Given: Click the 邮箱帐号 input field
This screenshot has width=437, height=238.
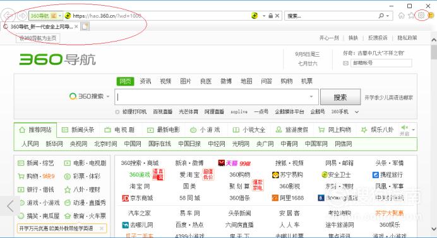Looking at the screenshot, I should coord(381,63).
